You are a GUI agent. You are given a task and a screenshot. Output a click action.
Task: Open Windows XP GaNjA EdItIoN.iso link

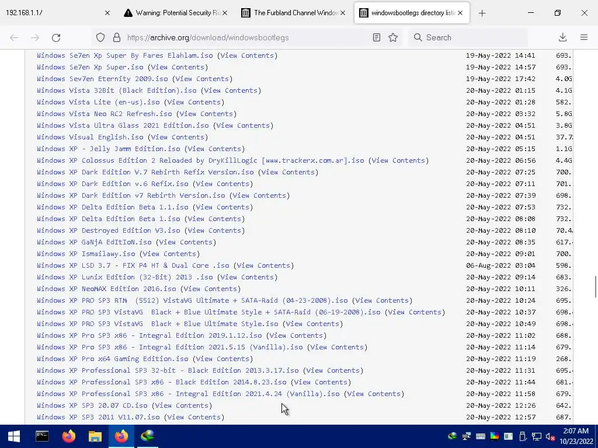click(94, 242)
